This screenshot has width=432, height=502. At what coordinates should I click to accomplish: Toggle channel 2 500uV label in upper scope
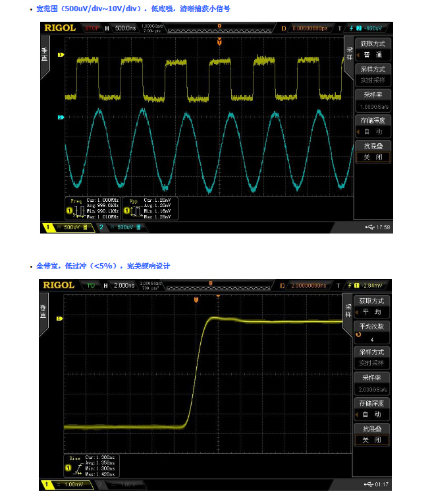[x=121, y=227]
